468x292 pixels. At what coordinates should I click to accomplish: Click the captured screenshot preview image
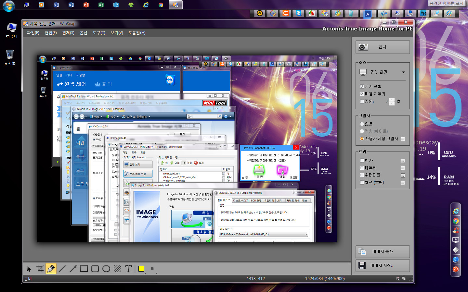click(x=187, y=149)
